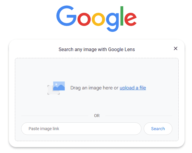Click the word file in upload link

tap(143, 88)
